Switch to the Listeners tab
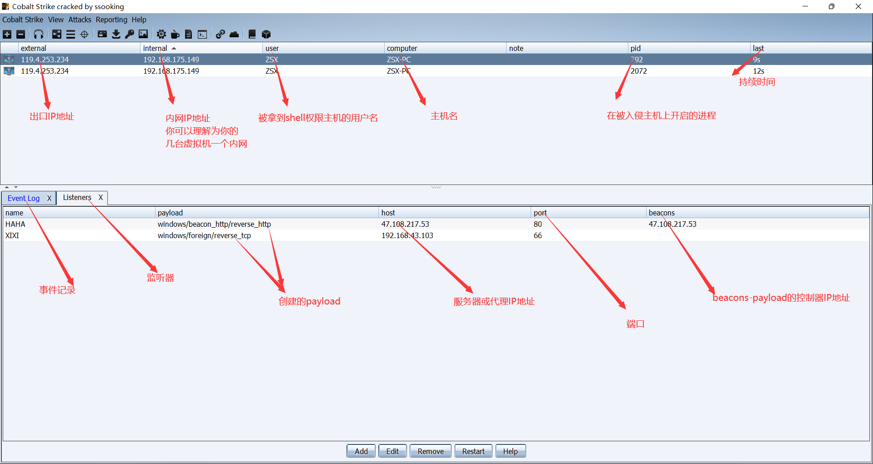The height and width of the screenshot is (464, 873). click(x=77, y=197)
